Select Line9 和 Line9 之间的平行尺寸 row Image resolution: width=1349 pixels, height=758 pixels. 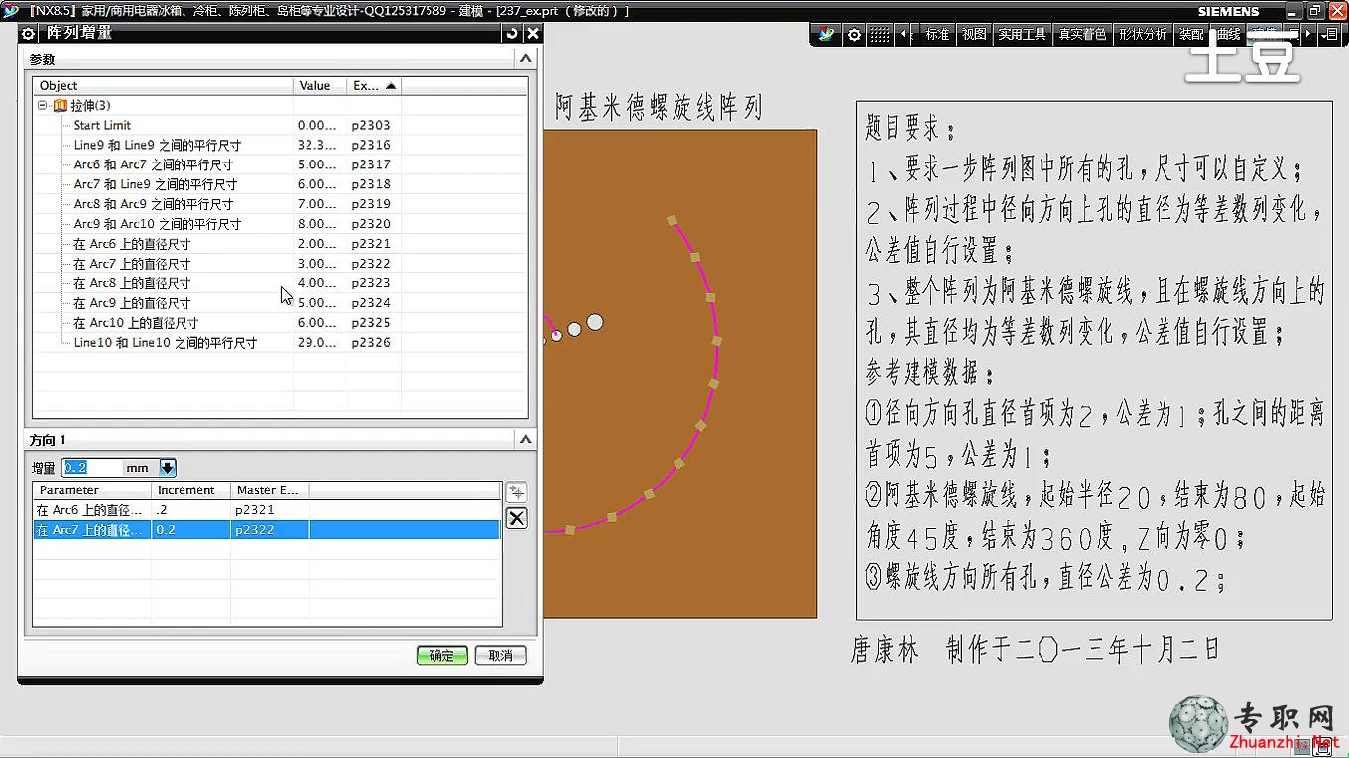point(280,145)
